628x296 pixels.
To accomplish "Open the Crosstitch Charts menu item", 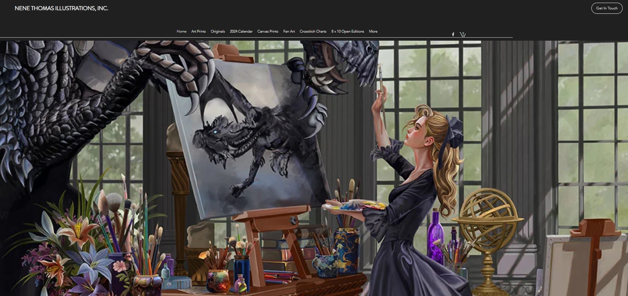I will [313, 31].
